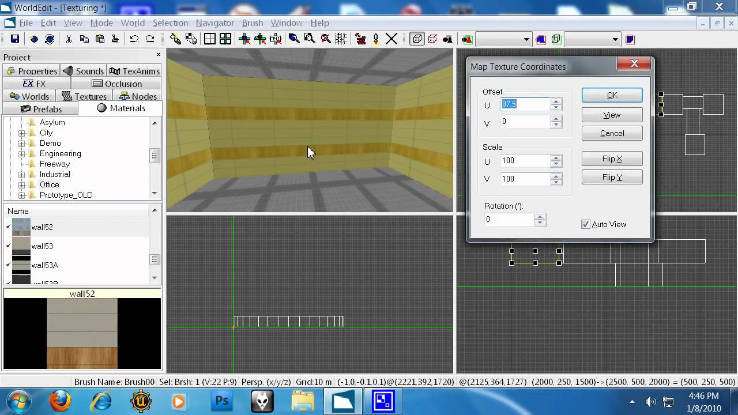Open Firefox from the taskbar

60,401
